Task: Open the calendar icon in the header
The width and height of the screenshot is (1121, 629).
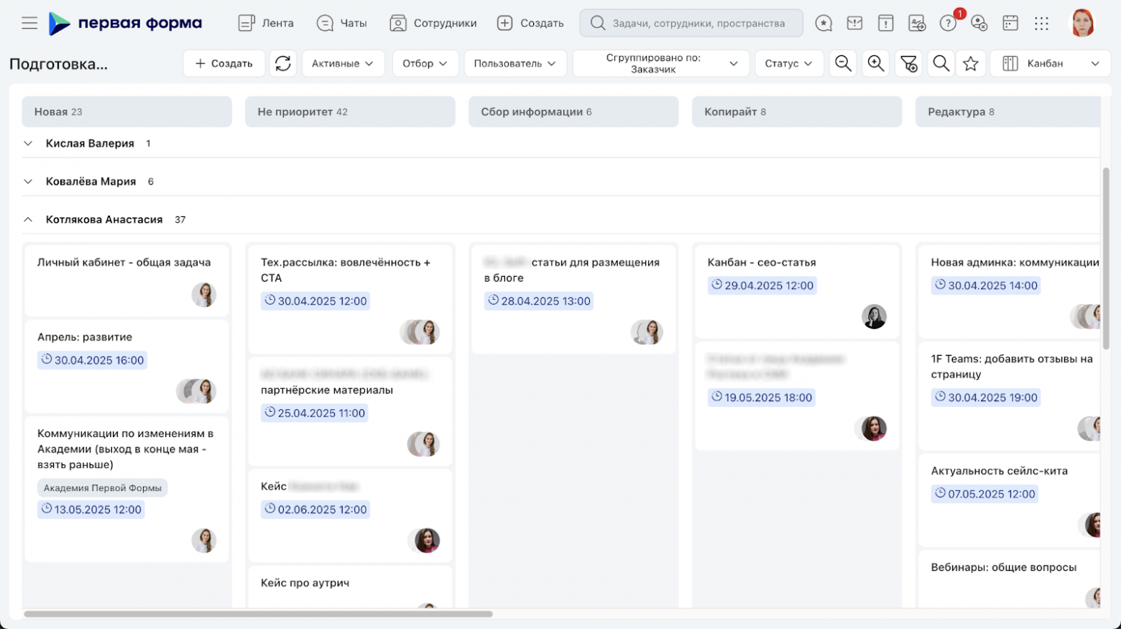Action: [1010, 23]
